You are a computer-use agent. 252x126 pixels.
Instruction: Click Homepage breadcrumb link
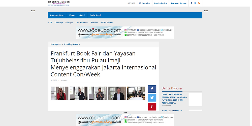[56, 44]
